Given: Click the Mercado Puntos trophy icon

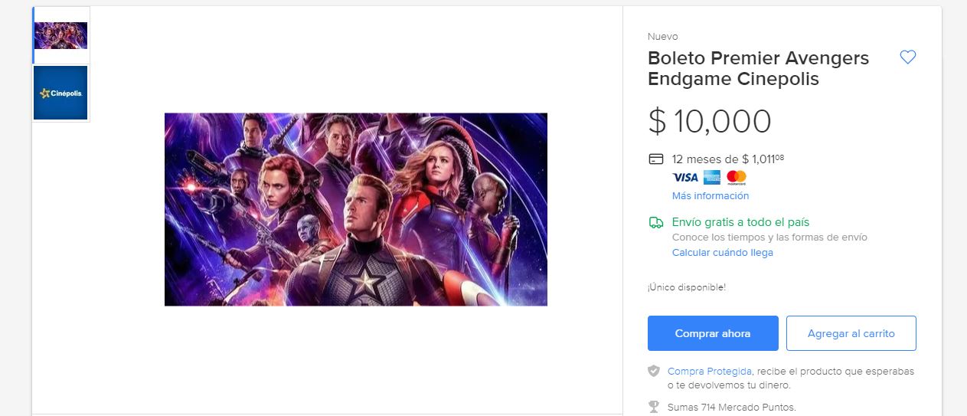Looking at the screenshot, I should point(654,408).
